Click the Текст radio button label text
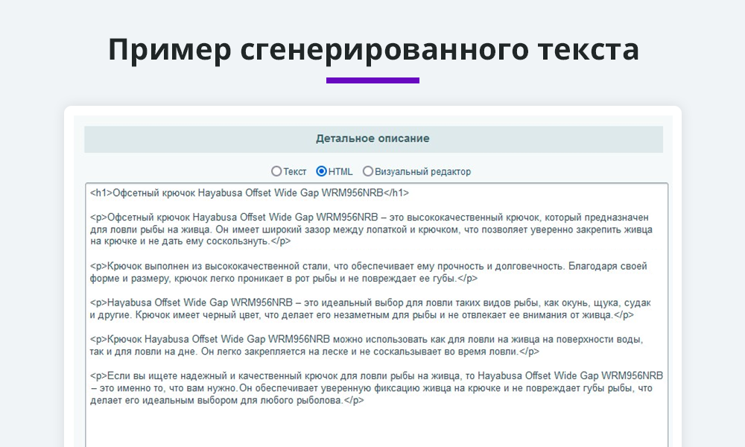 tap(294, 171)
